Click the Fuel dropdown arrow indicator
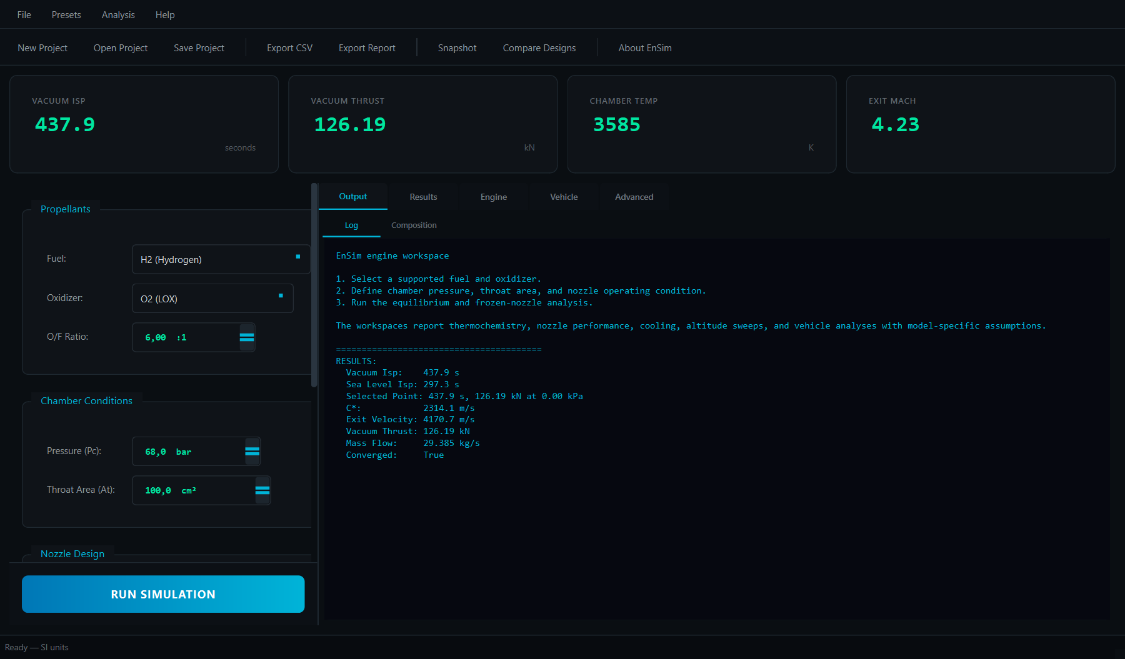Viewport: 1125px width, 659px height. coord(298,257)
